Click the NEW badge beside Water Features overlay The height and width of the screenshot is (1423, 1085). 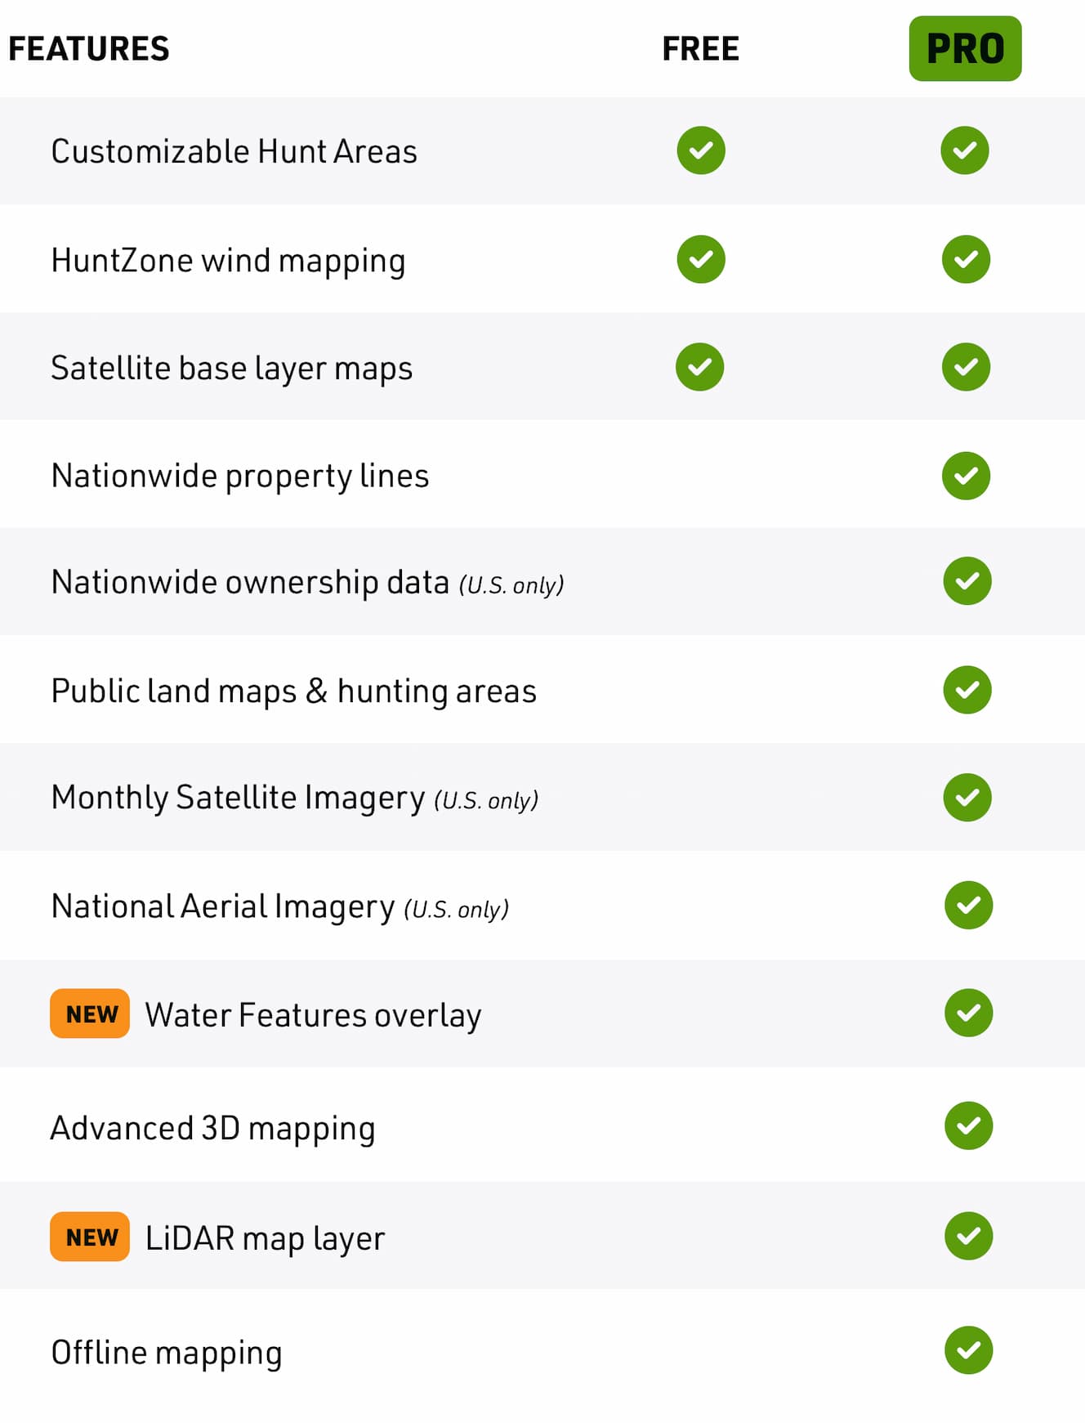point(90,1014)
